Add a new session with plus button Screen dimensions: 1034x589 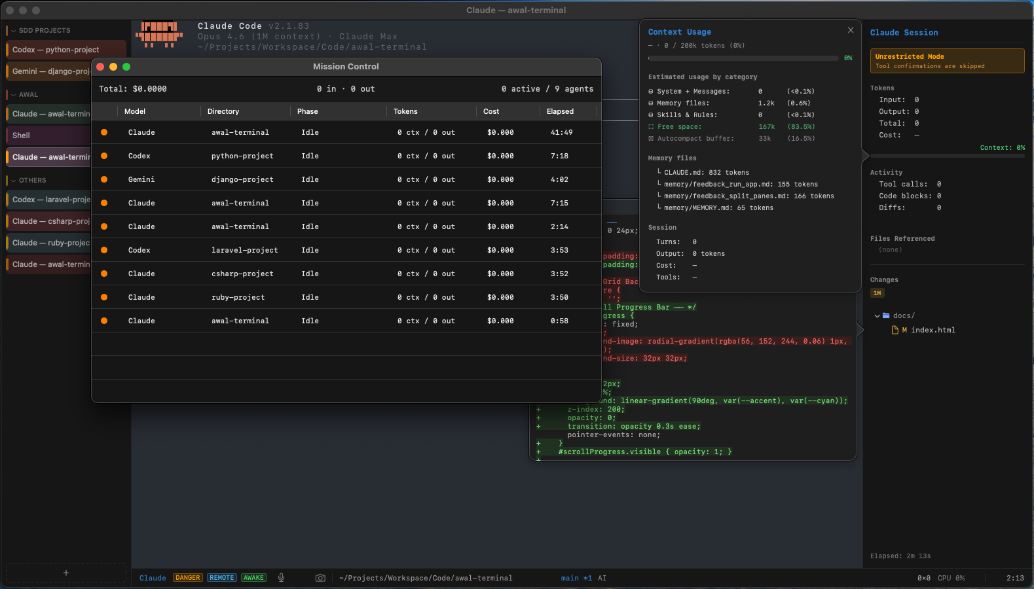coord(65,573)
